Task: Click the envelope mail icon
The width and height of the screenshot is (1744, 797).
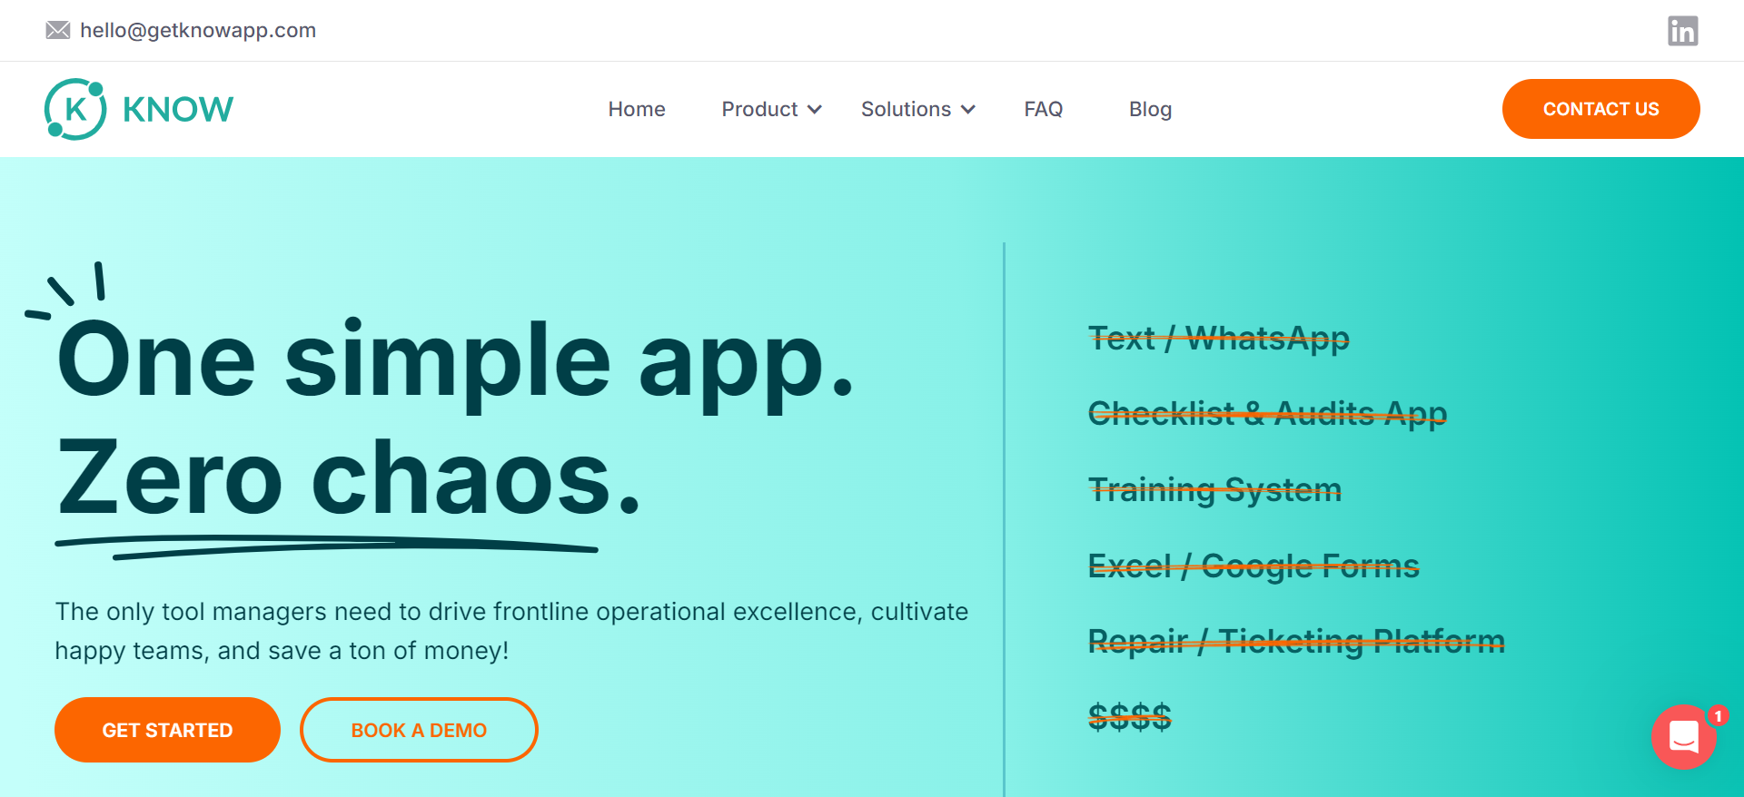Action: tap(58, 31)
